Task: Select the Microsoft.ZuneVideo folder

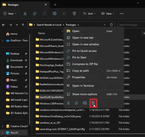Action: tap(49, 40)
